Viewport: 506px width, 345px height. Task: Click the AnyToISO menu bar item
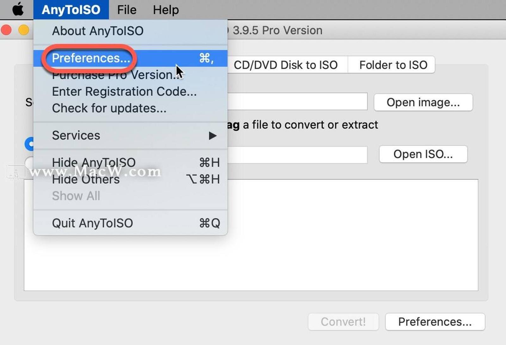pyautogui.click(x=71, y=10)
